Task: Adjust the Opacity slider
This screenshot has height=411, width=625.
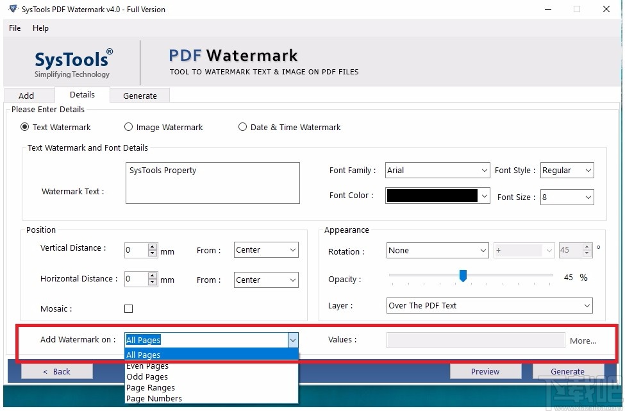Action: click(x=463, y=276)
